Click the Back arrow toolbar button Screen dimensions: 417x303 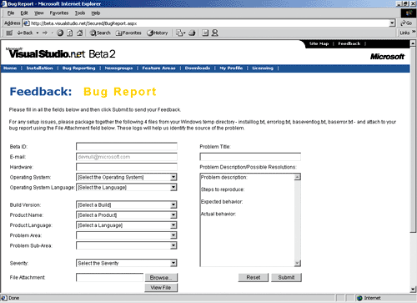coord(25,33)
